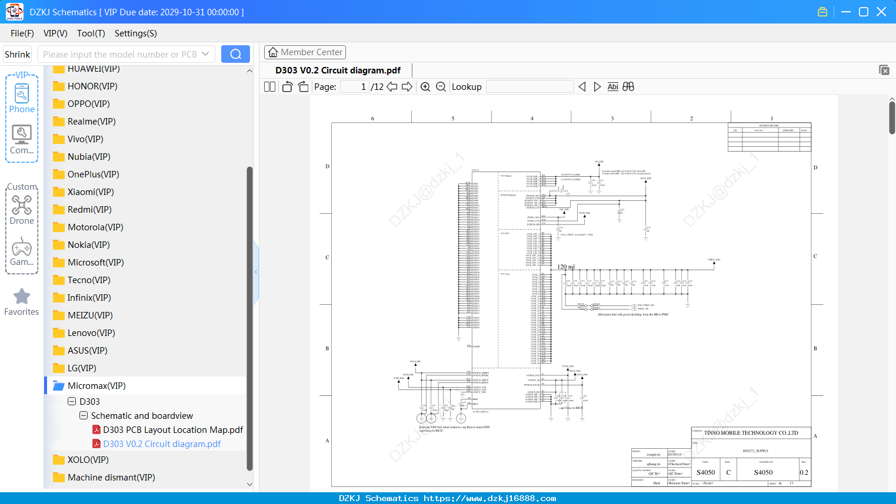Expand the OnePlus(VIP) folder

click(86, 174)
